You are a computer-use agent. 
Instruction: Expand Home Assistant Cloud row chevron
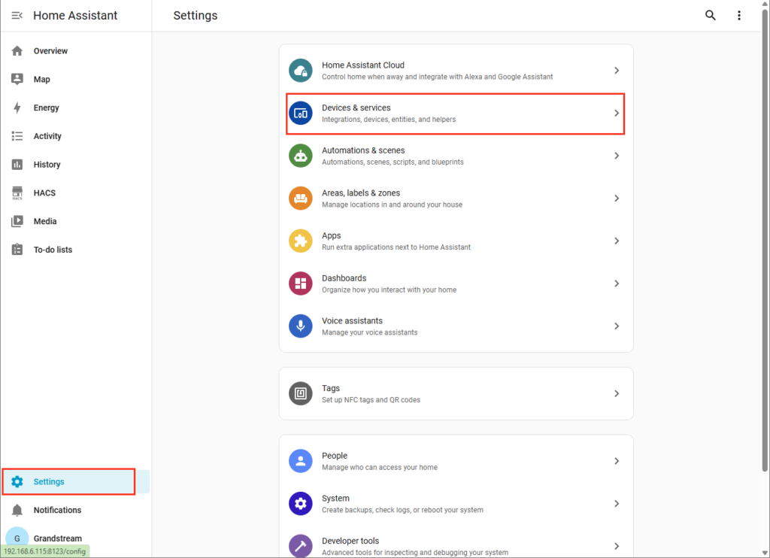(x=617, y=71)
